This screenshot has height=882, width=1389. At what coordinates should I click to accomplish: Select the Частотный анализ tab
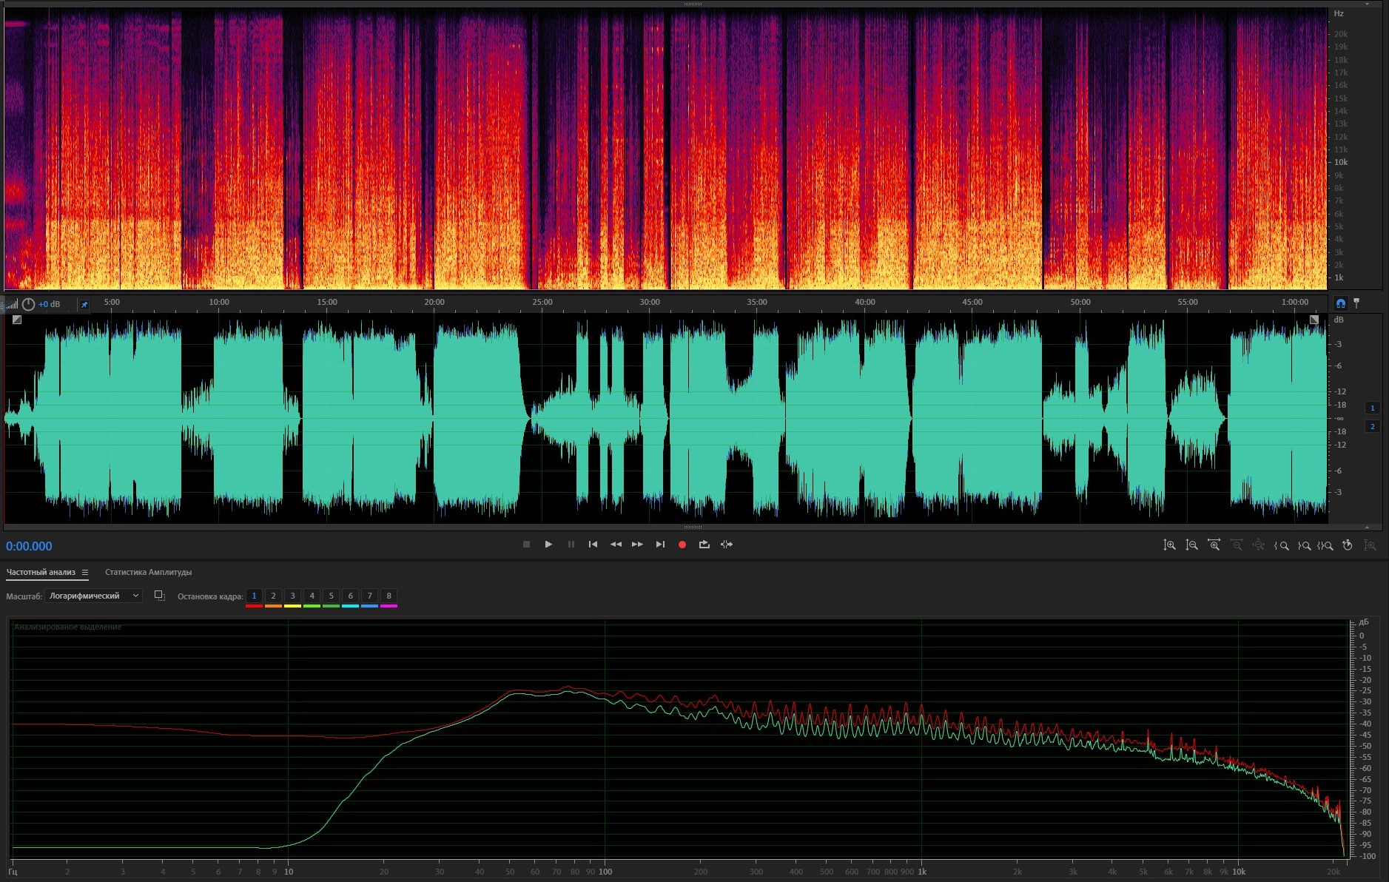(x=41, y=572)
